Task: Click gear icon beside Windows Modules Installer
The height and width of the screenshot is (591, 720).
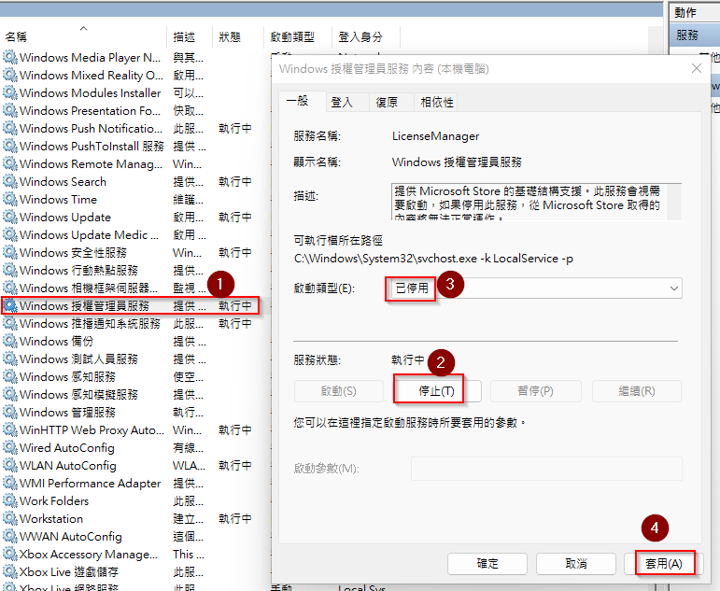Action: point(9,92)
